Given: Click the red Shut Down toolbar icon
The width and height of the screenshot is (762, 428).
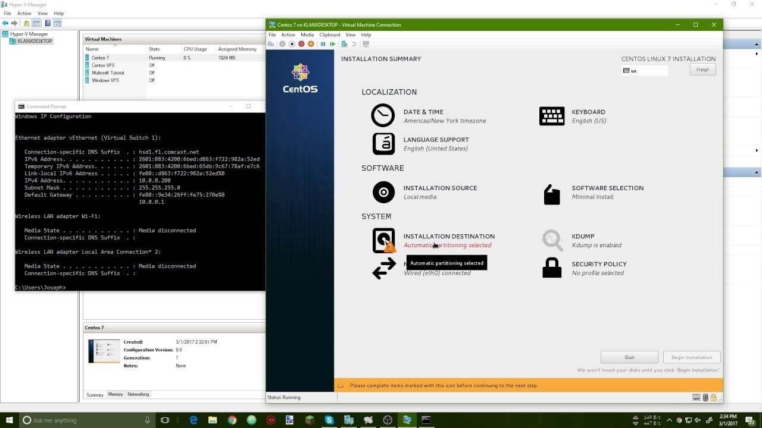Looking at the screenshot, I should pyautogui.click(x=301, y=44).
